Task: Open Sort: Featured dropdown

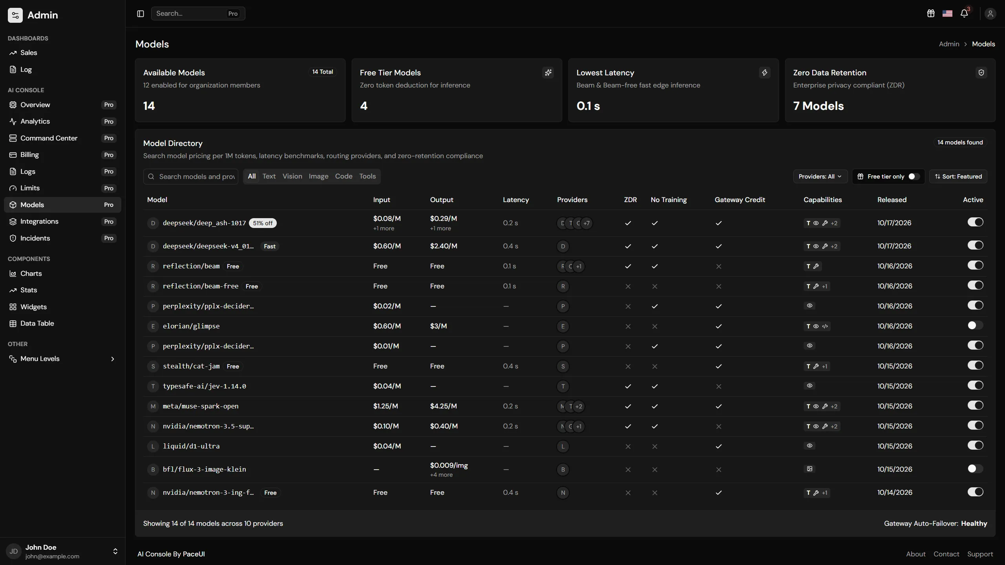Action: [958, 177]
